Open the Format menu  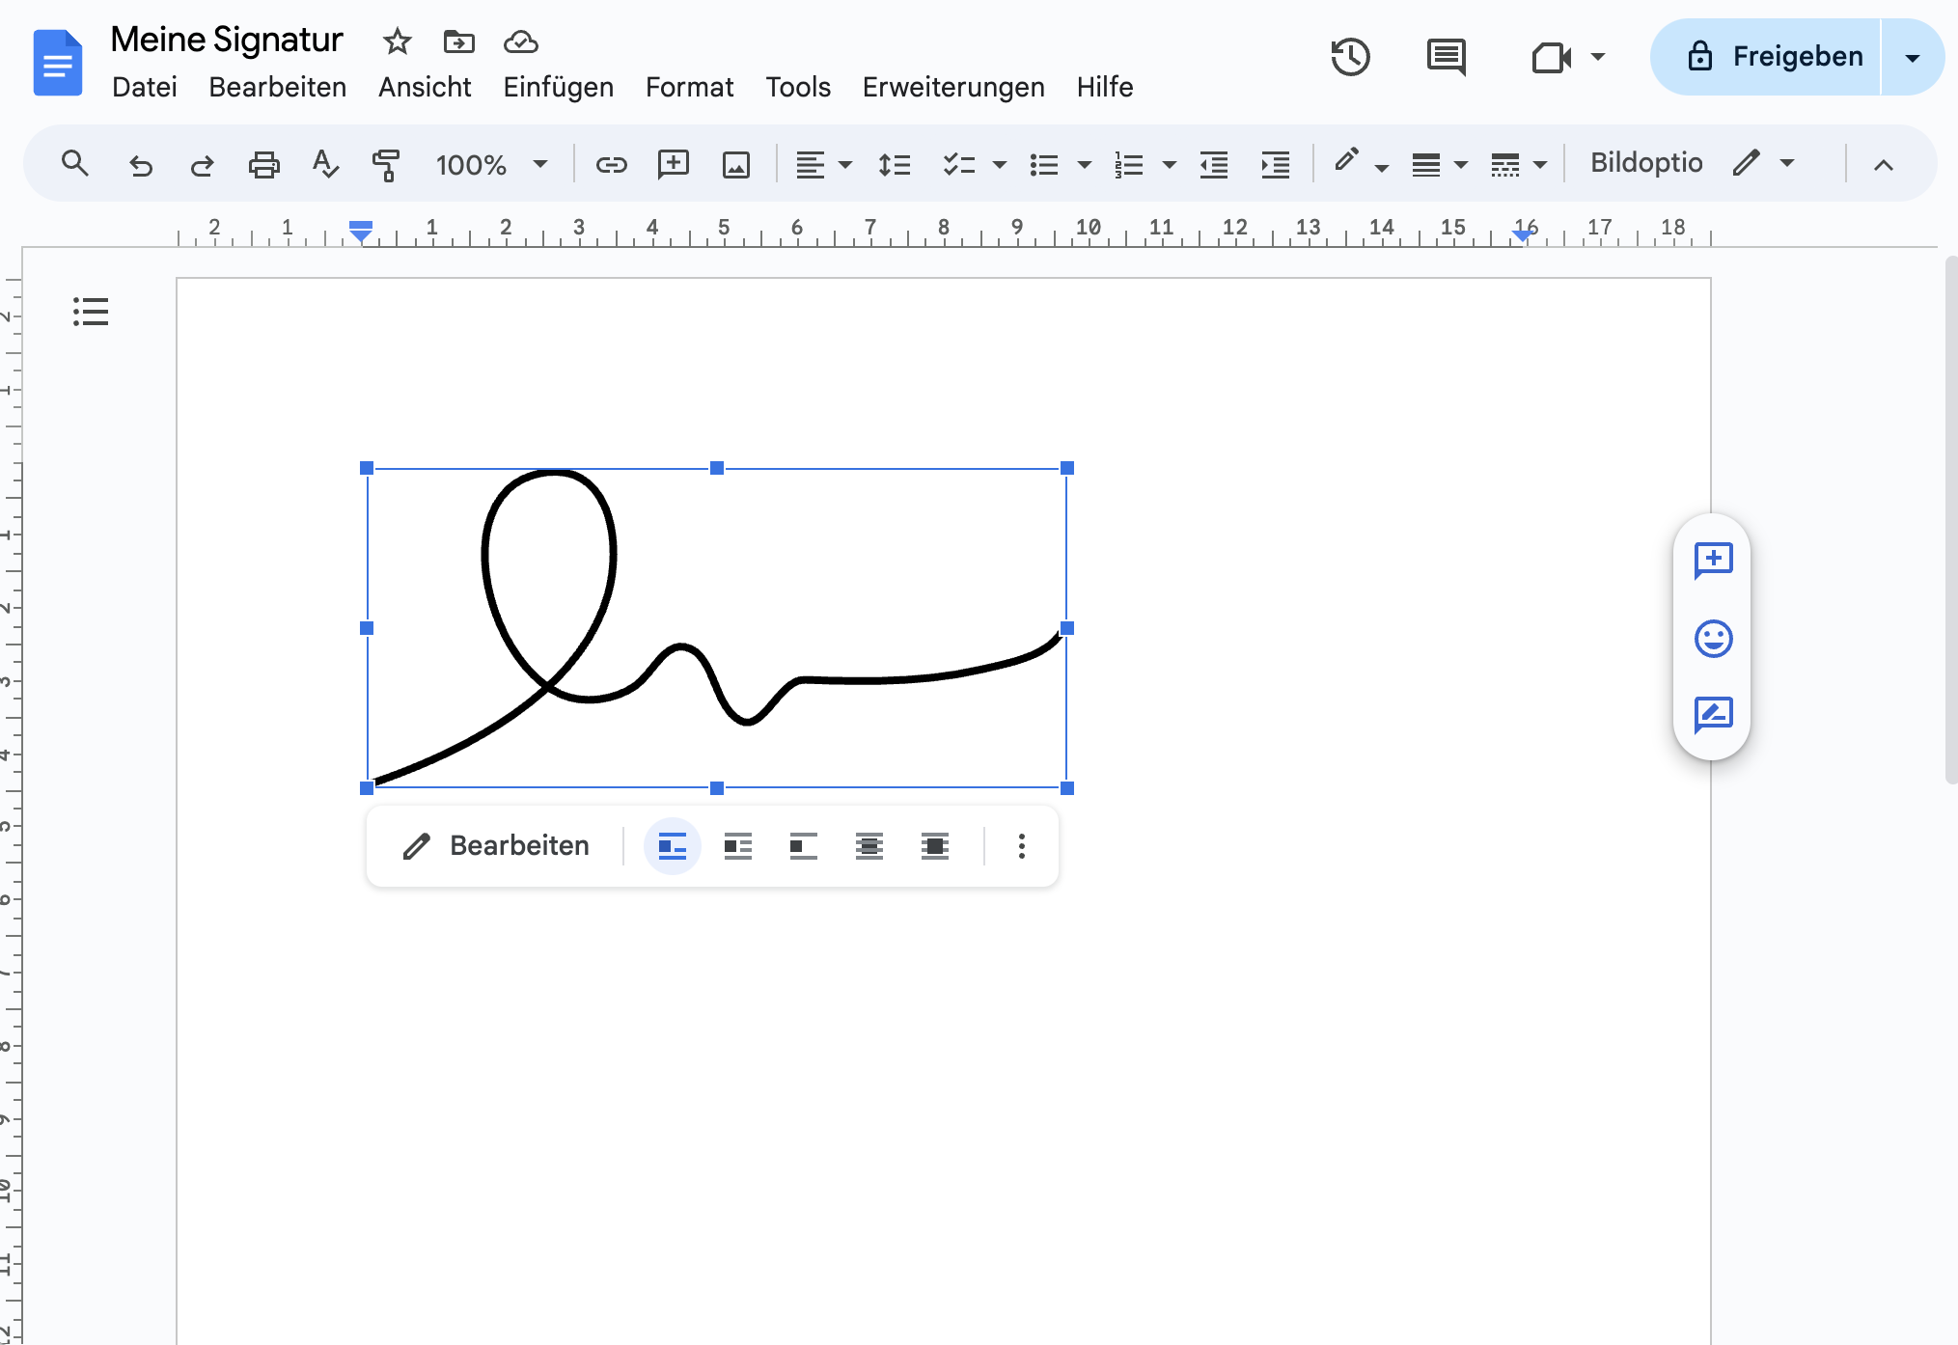[689, 87]
